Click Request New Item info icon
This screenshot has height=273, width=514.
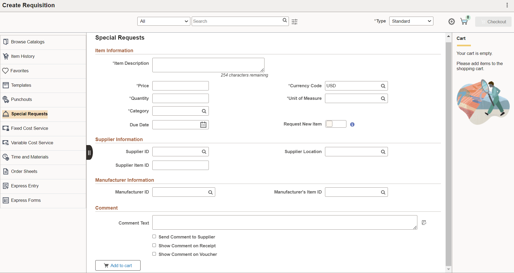coord(352,124)
